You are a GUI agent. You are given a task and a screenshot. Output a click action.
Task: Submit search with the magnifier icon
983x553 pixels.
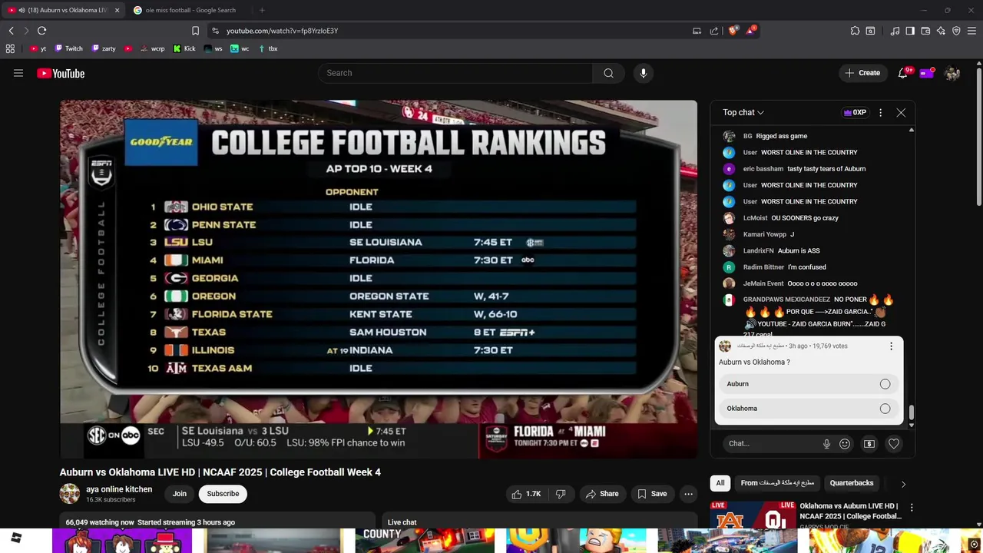point(608,73)
